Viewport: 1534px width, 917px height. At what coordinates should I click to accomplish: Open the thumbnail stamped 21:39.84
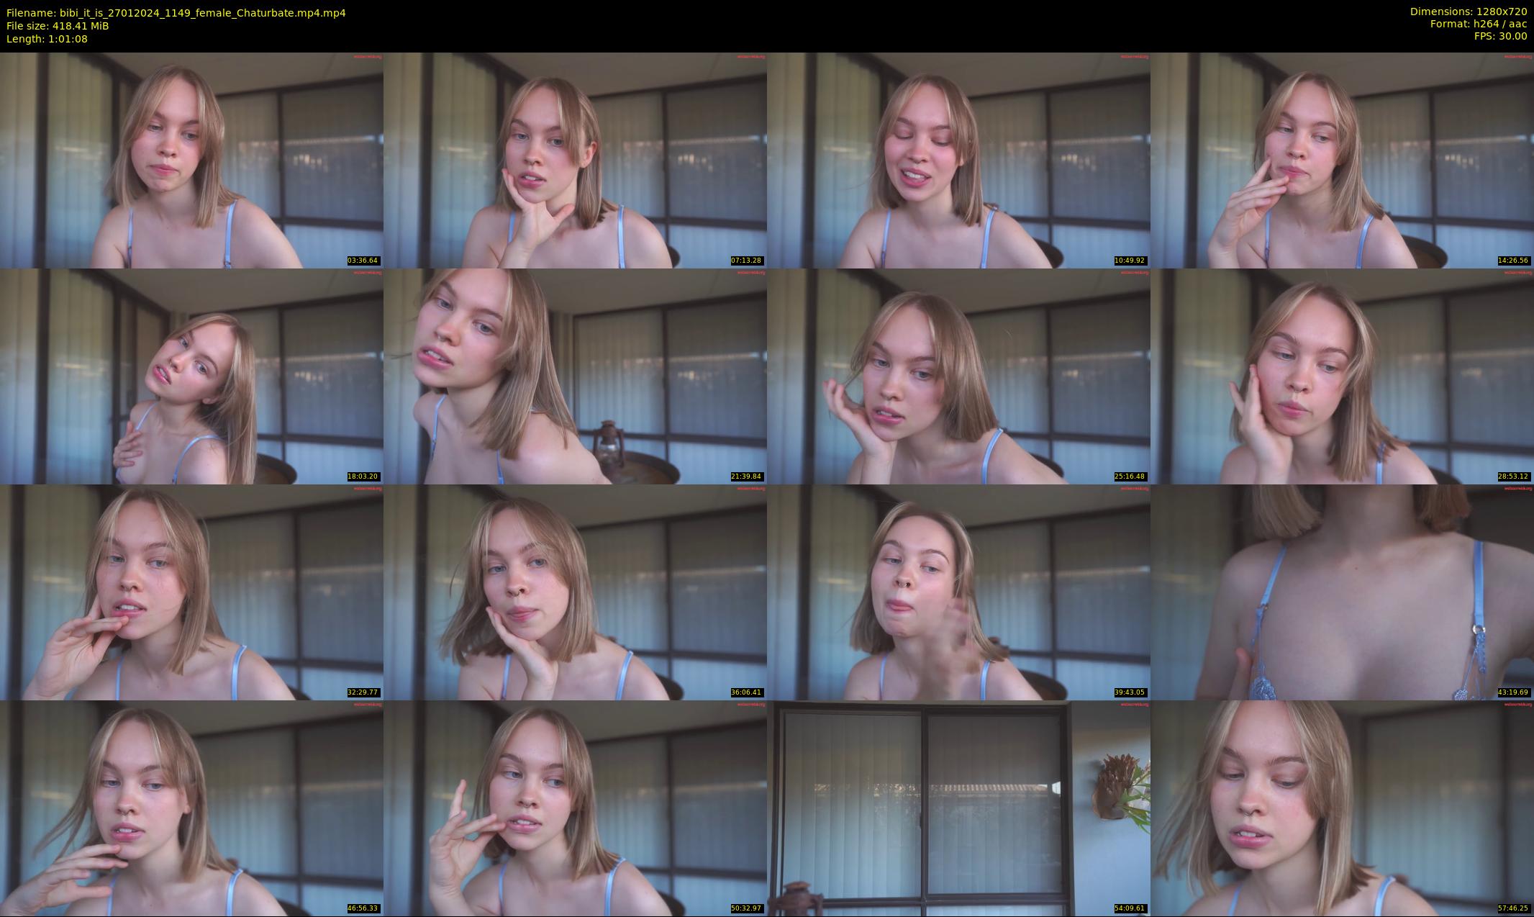click(575, 376)
